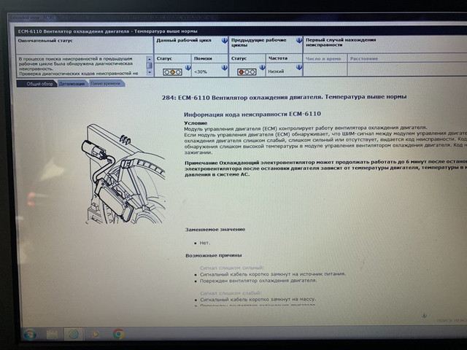
Task: Select Internet Explorer VIDA taskbar icon
Action: [74, 334]
